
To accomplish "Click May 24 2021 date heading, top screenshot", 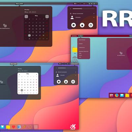I will point(30,12).
